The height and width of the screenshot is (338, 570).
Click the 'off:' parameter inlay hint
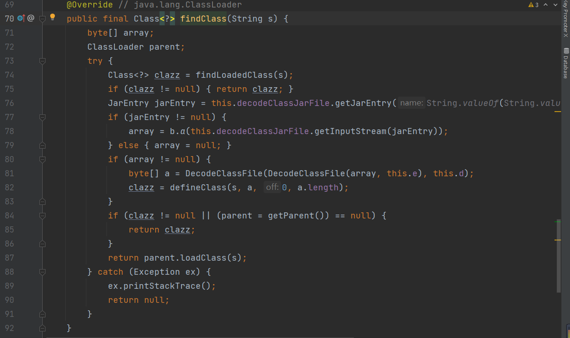273,188
